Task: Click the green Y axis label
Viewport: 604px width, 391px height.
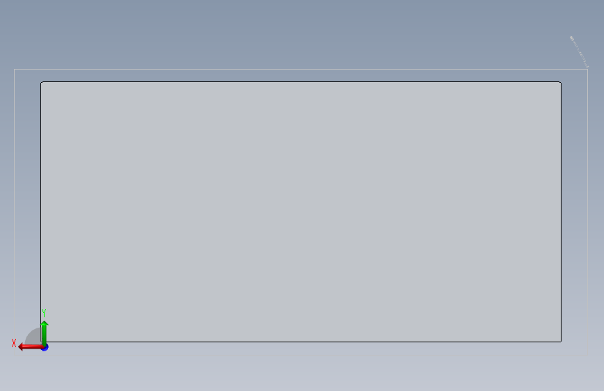Action: click(x=44, y=313)
